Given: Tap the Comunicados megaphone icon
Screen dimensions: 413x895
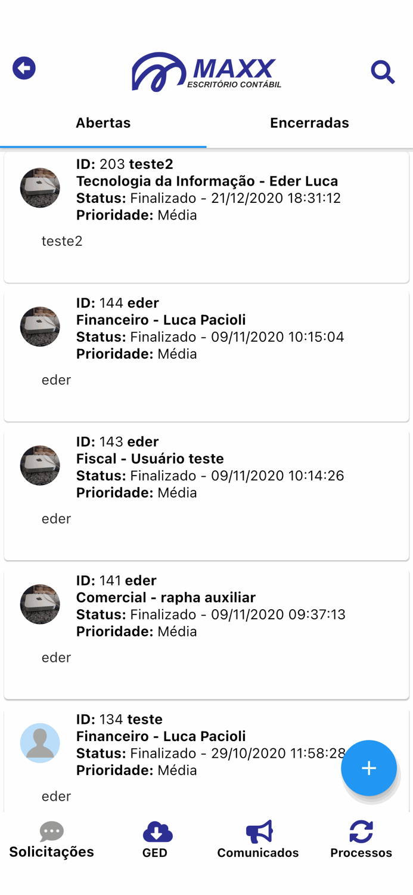Looking at the screenshot, I should pos(257,830).
